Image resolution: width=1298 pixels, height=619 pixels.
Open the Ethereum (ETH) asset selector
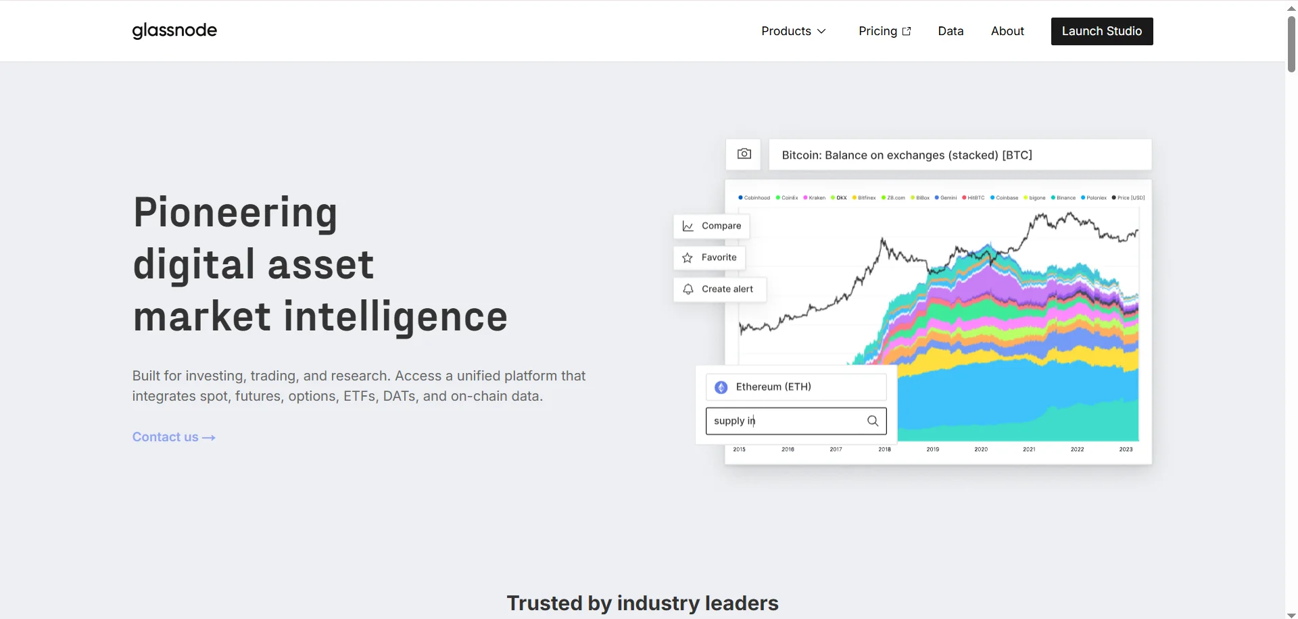point(796,387)
